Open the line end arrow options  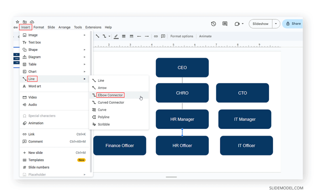(x=147, y=36)
